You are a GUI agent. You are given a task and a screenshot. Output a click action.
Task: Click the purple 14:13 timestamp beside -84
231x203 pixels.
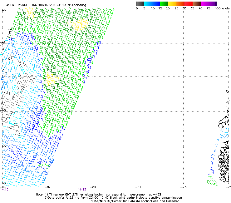82,190
